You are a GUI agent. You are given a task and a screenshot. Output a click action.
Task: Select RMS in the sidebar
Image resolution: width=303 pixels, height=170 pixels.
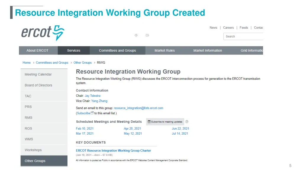point(44,117)
